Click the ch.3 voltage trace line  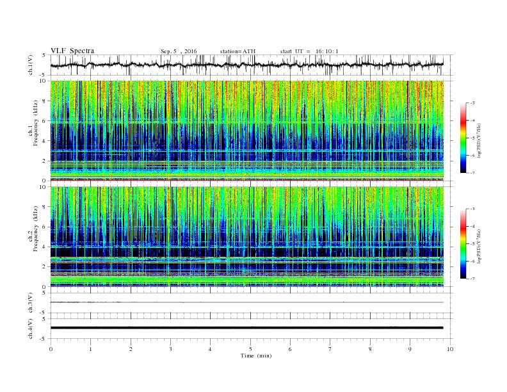[x=247, y=302]
